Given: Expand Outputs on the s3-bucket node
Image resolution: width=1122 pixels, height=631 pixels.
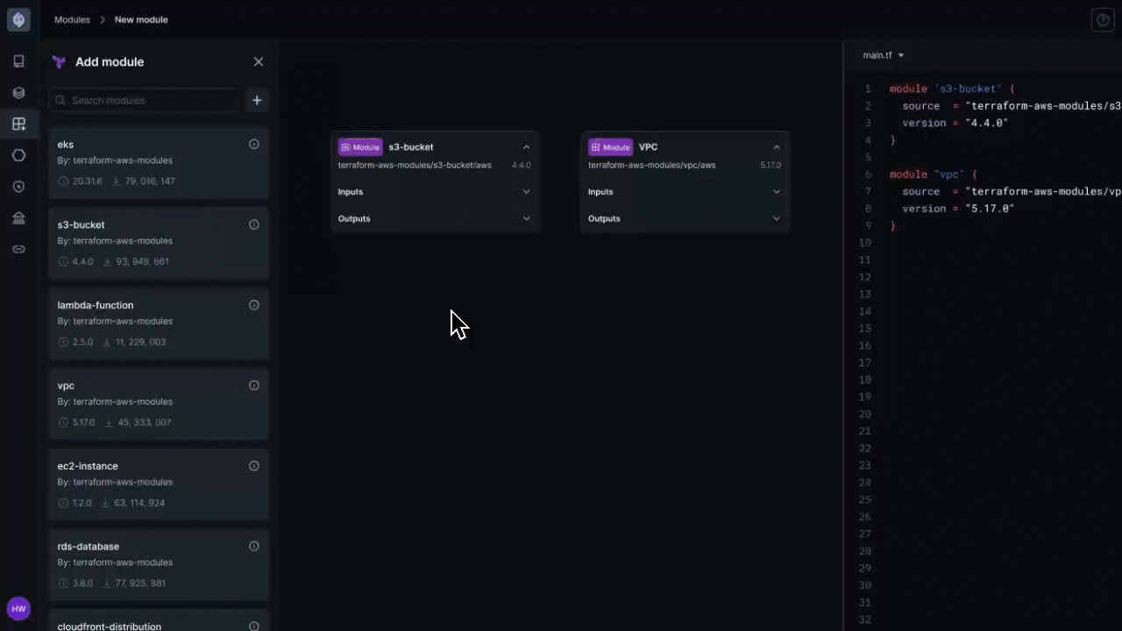Looking at the screenshot, I should coord(526,218).
